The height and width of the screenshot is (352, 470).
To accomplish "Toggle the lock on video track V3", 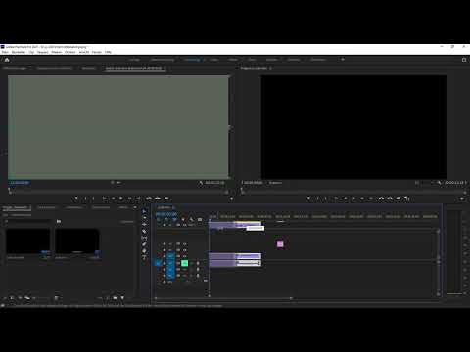I will coord(164,244).
